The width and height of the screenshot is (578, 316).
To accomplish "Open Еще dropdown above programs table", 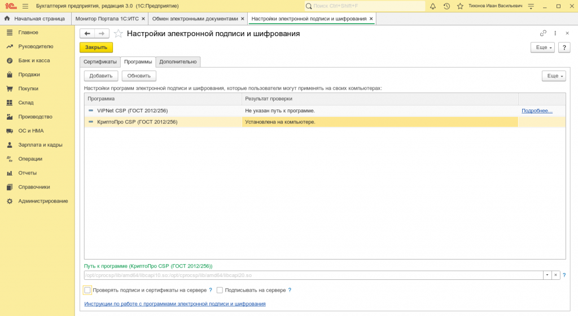I will [554, 76].
